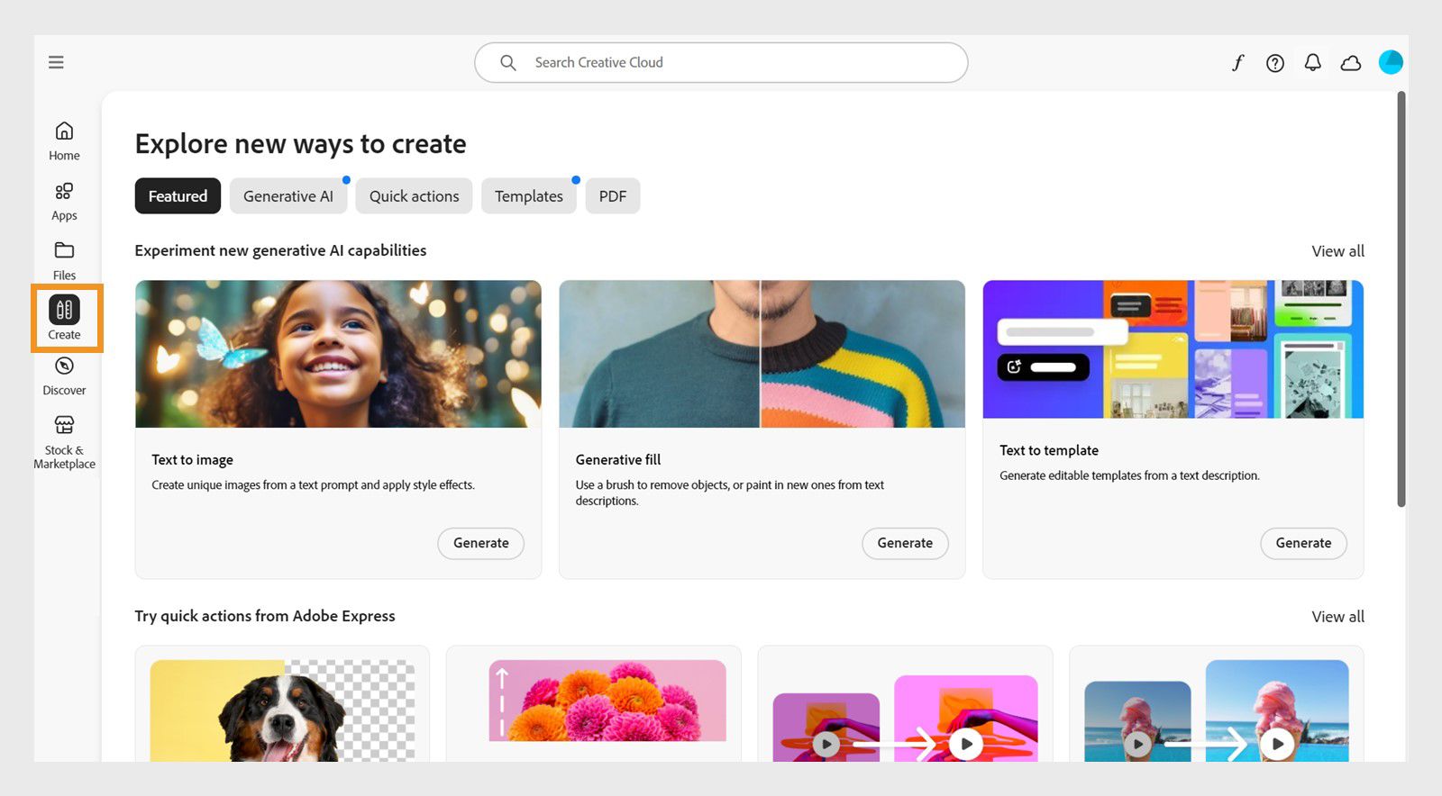View all Adobe Express quick actions
The width and height of the screenshot is (1442, 796).
pos(1337,617)
